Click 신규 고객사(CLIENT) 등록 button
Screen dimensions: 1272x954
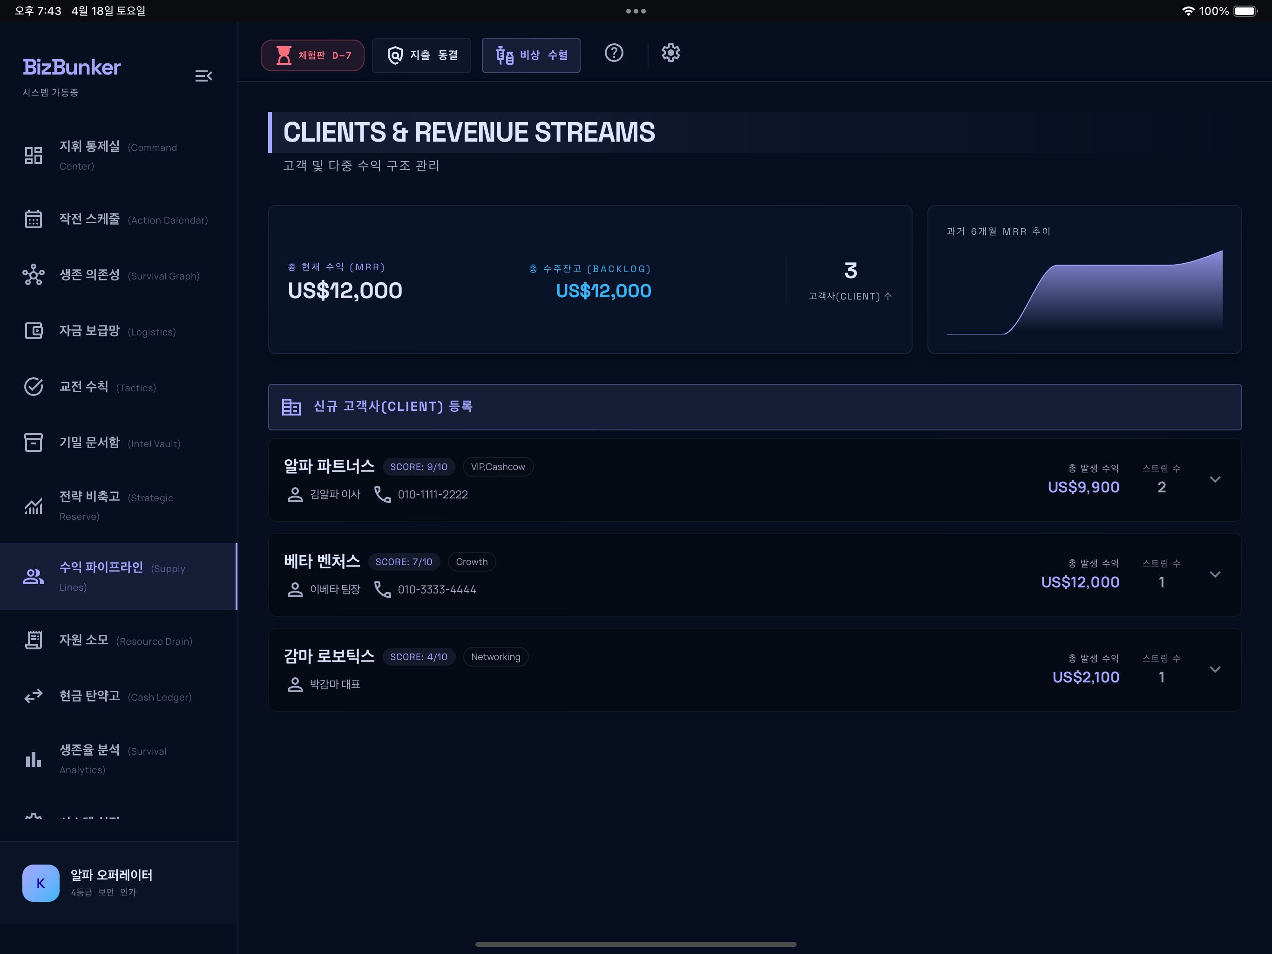(754, 407)
